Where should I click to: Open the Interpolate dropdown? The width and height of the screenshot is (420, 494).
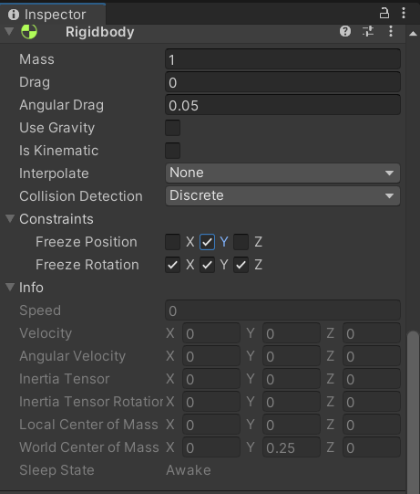[x=282, y=173]
